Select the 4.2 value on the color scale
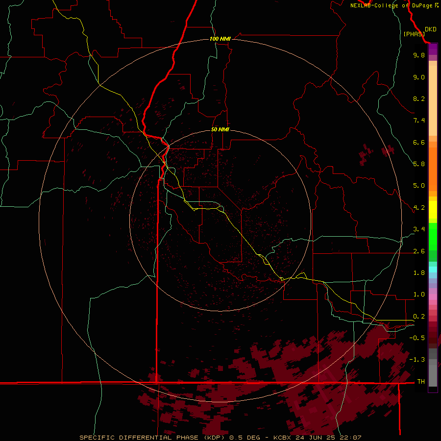This screenshot has width=441, height=441. coord(419,208)
